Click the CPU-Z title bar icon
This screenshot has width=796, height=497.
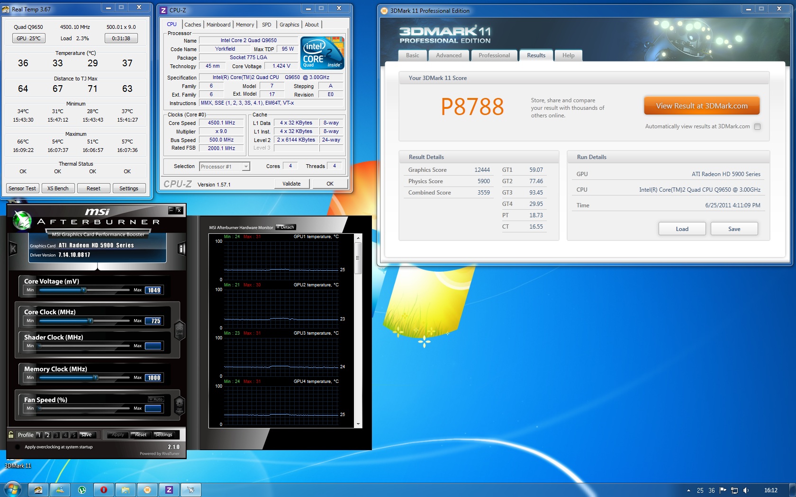[x=163, y=10]
